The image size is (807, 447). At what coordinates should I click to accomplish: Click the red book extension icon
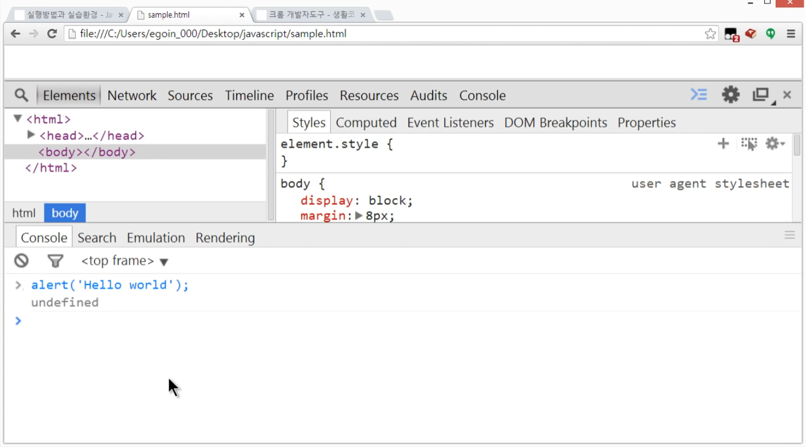pyautogui.click(x=751, y=34)
